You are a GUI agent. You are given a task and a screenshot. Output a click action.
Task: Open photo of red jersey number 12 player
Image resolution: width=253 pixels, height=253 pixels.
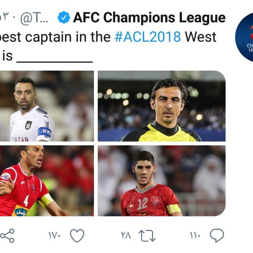click(x=162, y=181)
